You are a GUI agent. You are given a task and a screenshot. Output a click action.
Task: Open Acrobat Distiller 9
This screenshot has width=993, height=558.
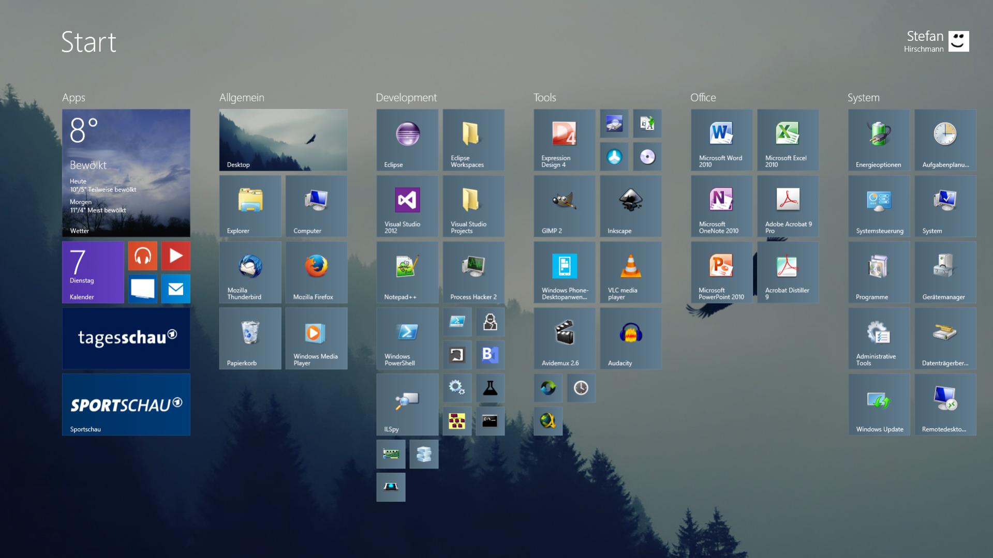click(788, 272)
